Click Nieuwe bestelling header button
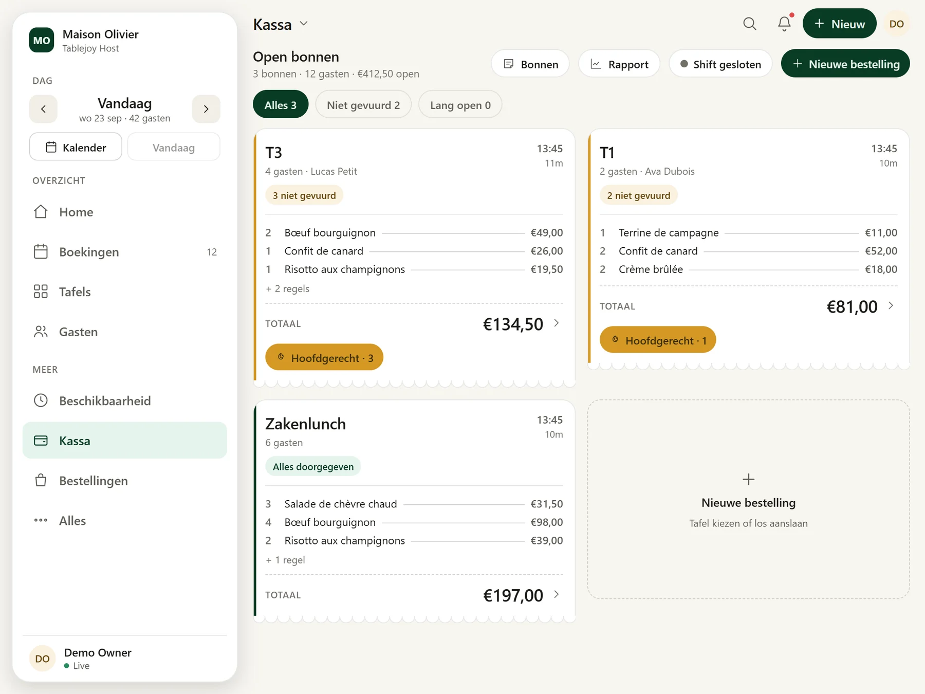The width and height of the screenshot is (925, 694). click(845, 64)
